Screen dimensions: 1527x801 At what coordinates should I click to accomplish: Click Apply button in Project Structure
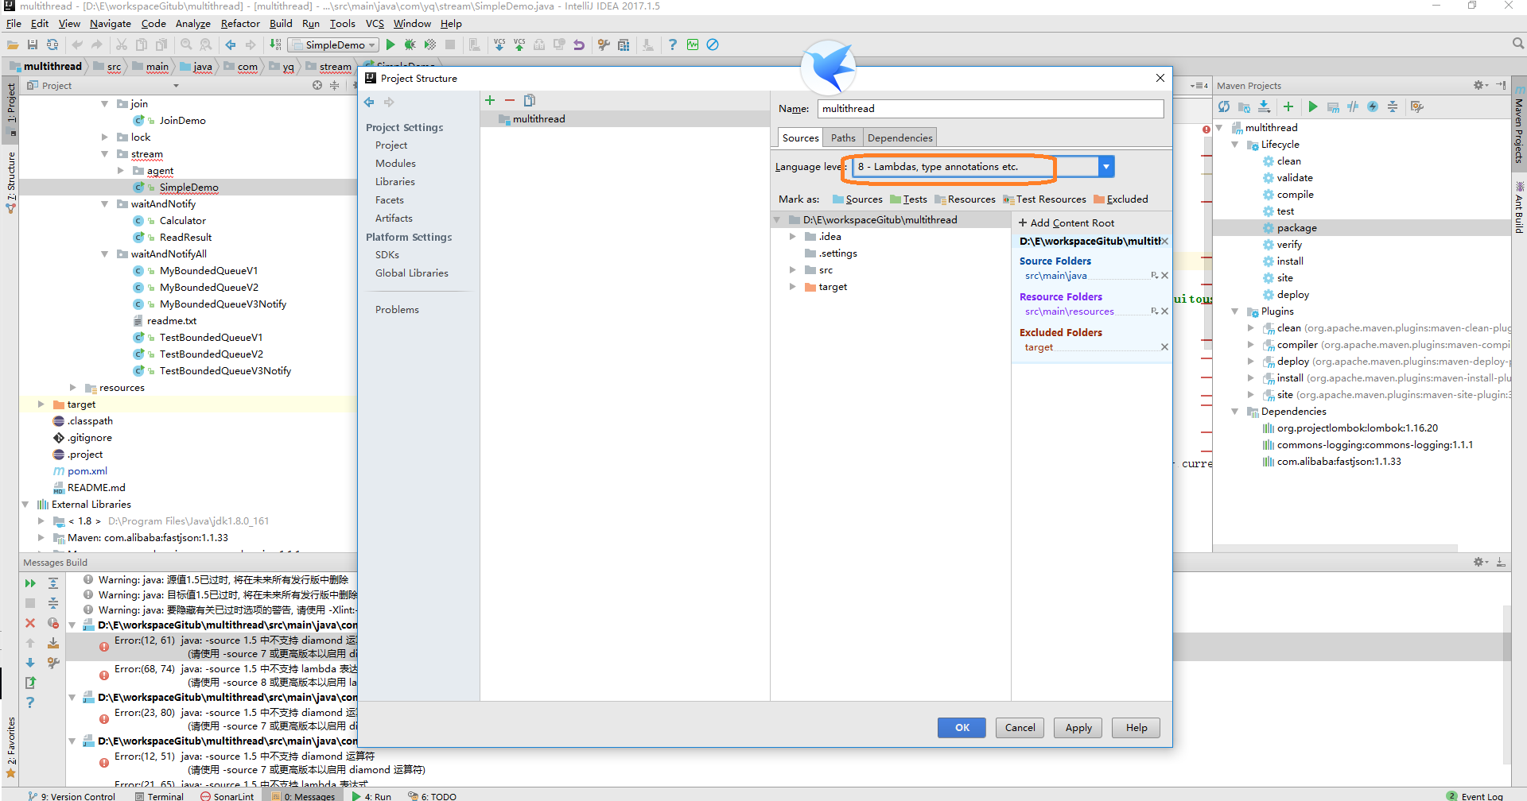tap(1078, 728)
